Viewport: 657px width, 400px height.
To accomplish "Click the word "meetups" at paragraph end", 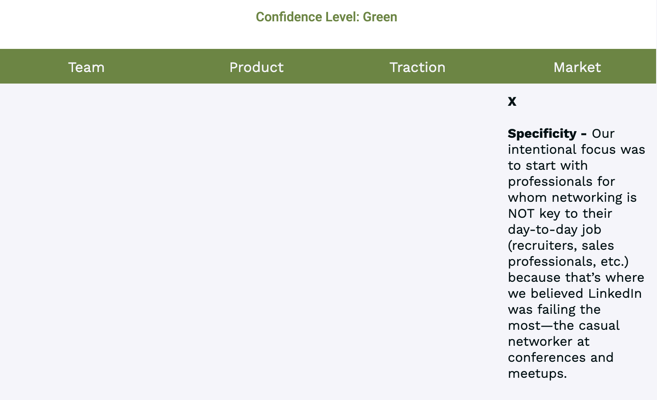I will (535, 373).
